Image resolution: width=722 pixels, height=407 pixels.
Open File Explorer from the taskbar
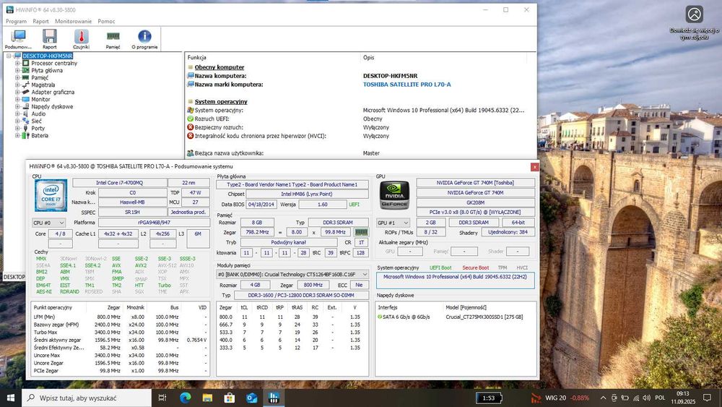click(x=207, y=398)
